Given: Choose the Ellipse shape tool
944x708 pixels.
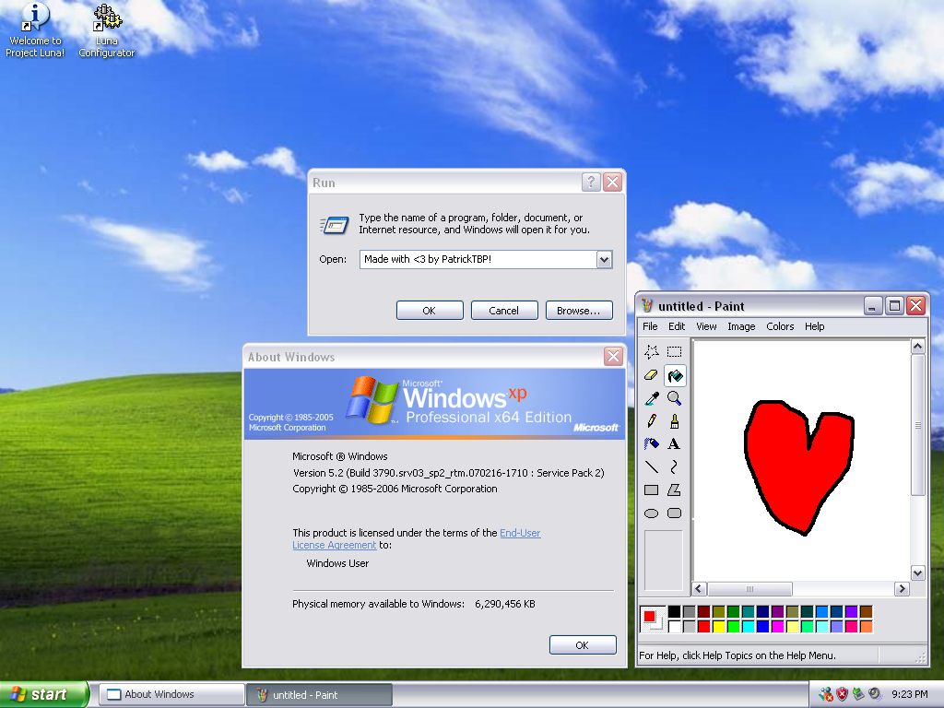Looking at the screenshot, I should [652, 513].
